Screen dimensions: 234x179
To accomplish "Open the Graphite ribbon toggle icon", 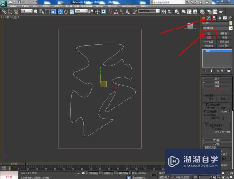I will click(x=183, y=12).
